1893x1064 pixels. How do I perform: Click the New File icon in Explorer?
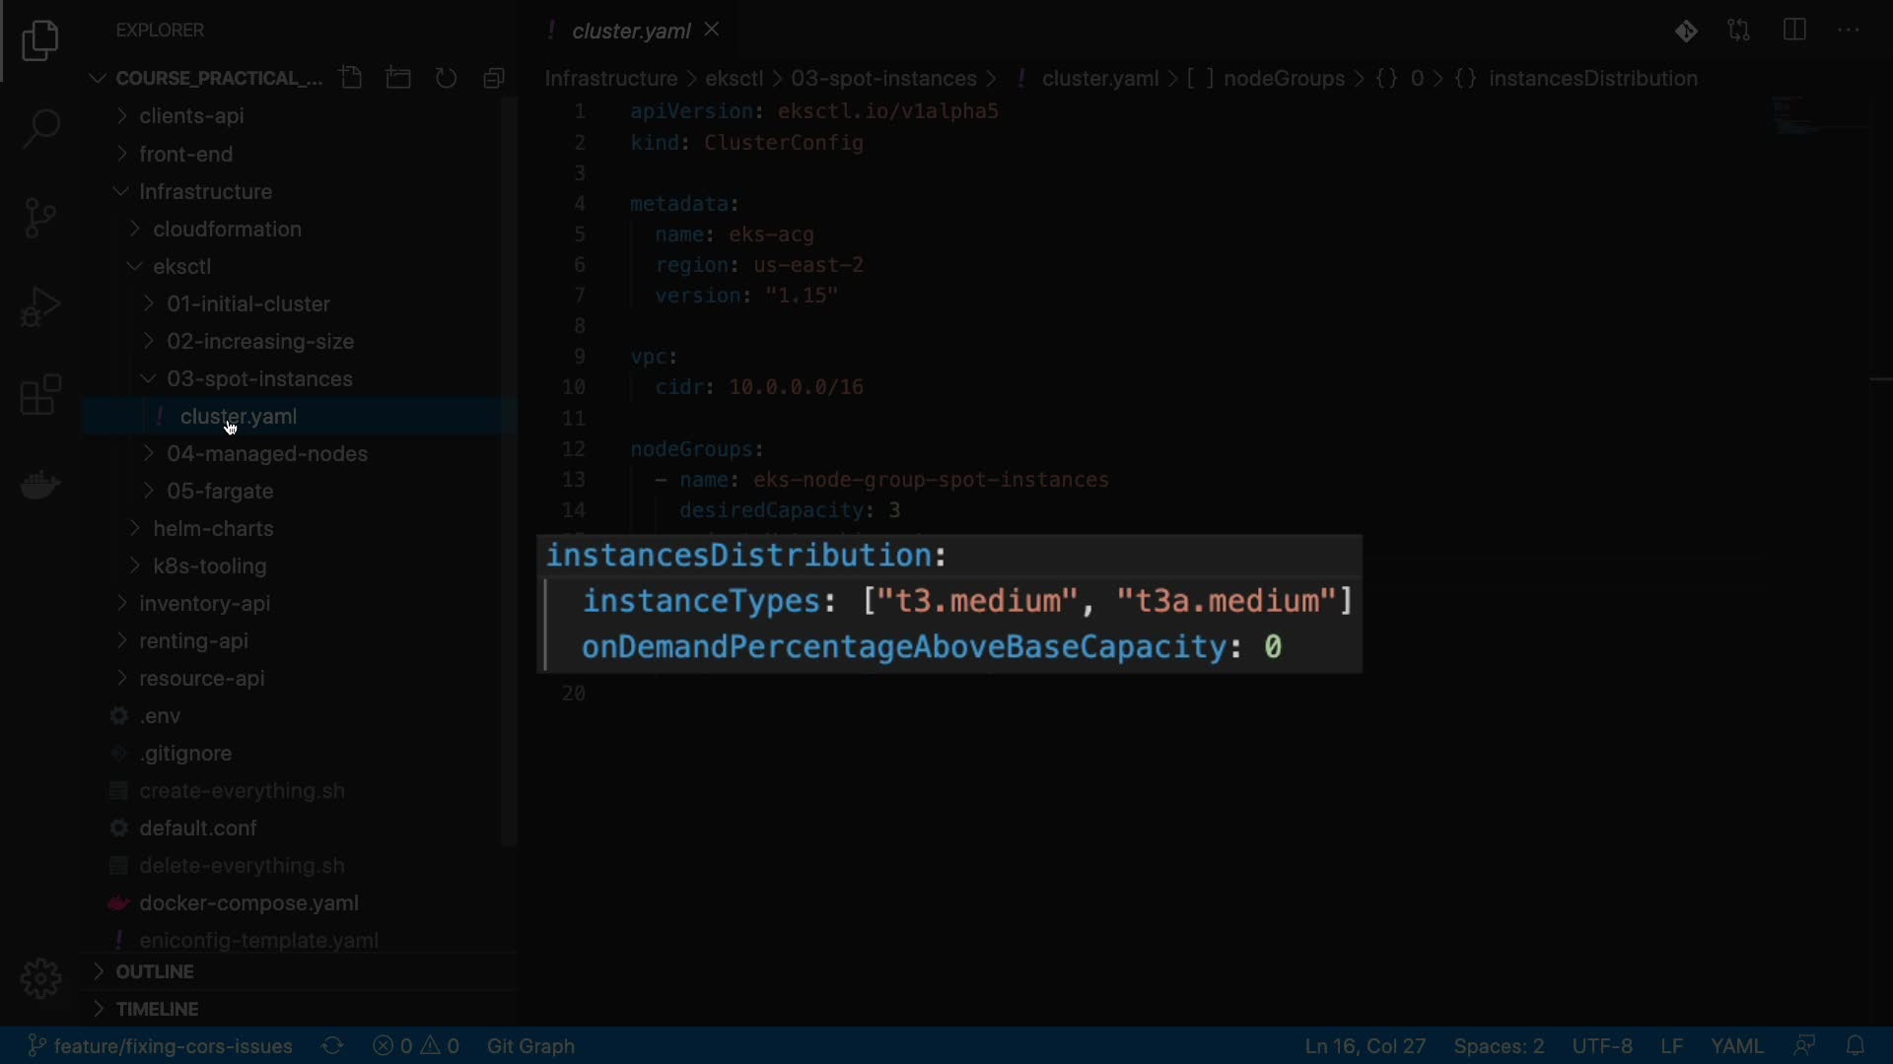click(x=351, y=78)
